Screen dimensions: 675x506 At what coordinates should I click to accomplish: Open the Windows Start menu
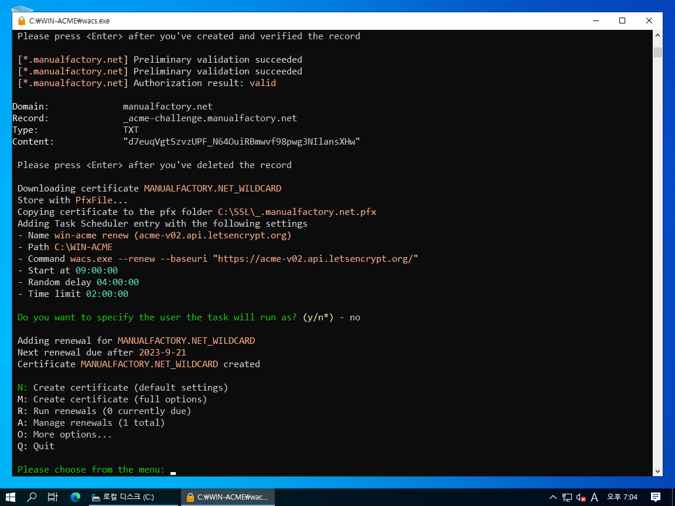tap(11, 497)
